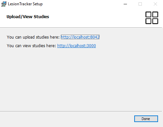Click the footer area left of Done
163x127 pixels.
(x=66, y=119)
